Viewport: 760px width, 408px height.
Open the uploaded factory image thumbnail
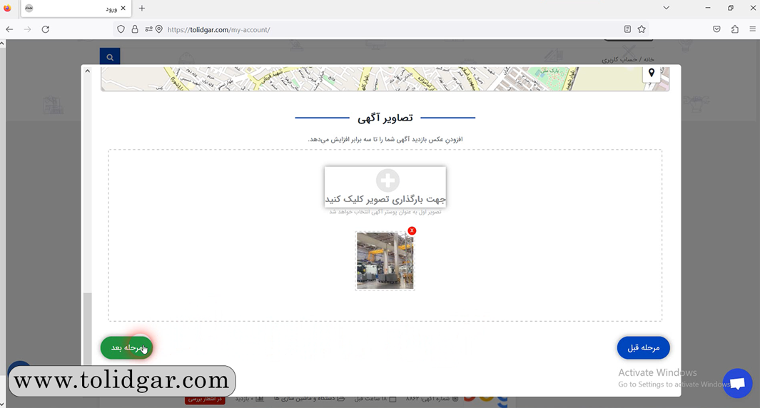[385, 260]
